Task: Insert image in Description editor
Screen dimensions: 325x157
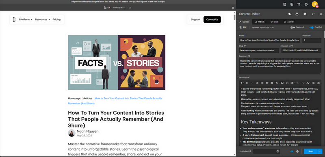Action: click(x=282, y=83)
